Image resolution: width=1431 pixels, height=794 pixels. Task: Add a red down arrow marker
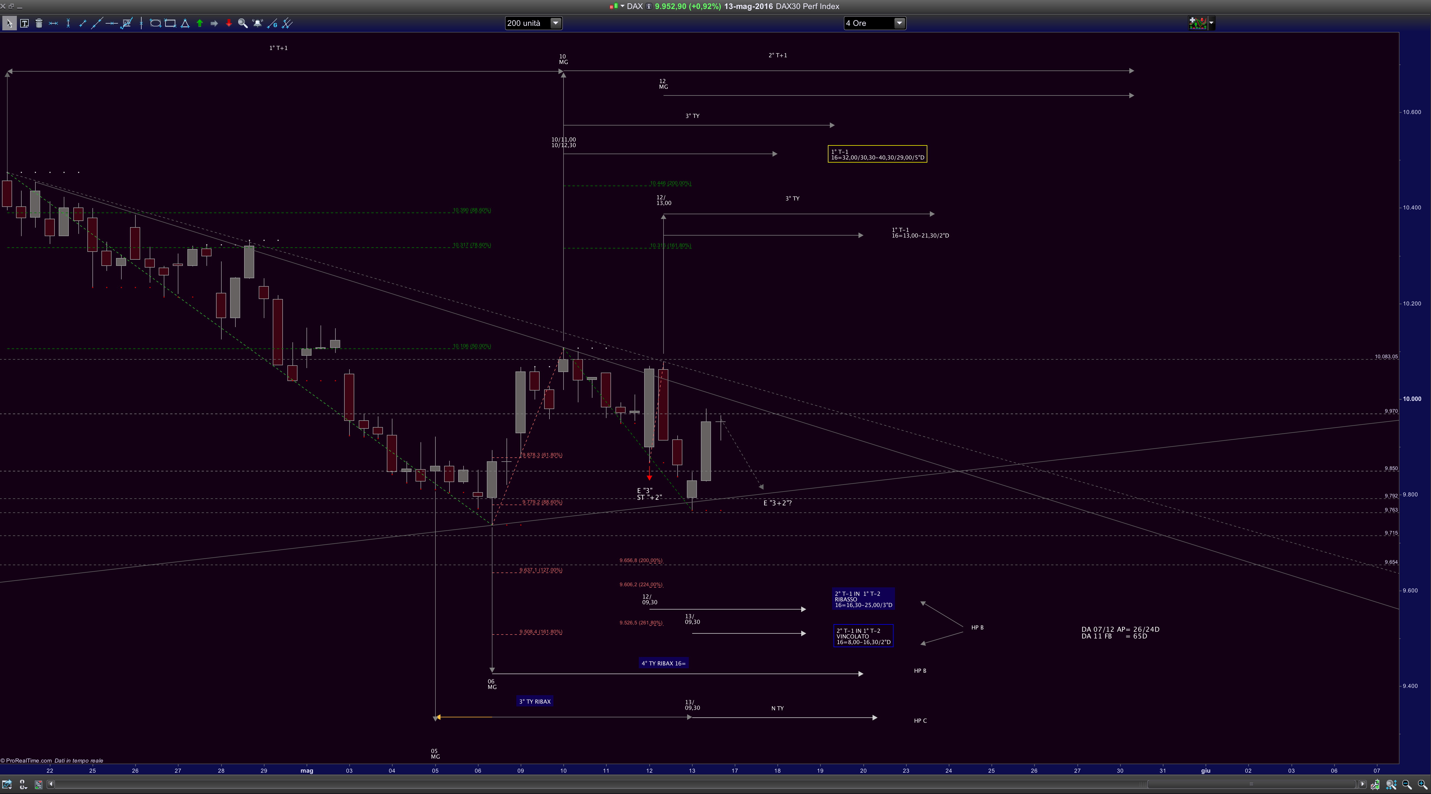(228, 23)
